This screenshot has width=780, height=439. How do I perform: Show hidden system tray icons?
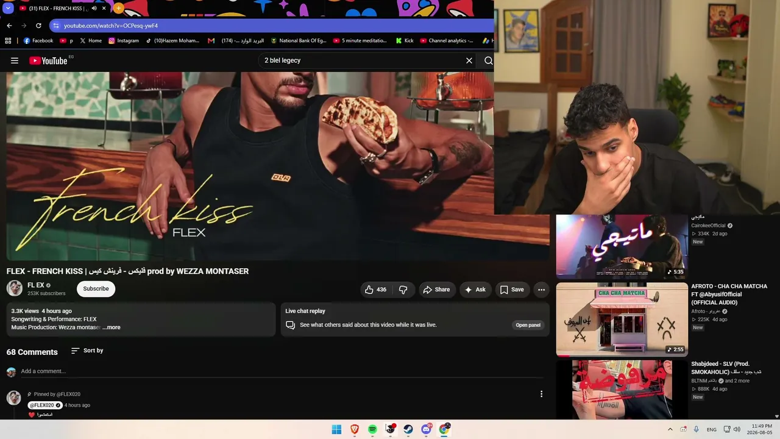click(x=670, y=429)
